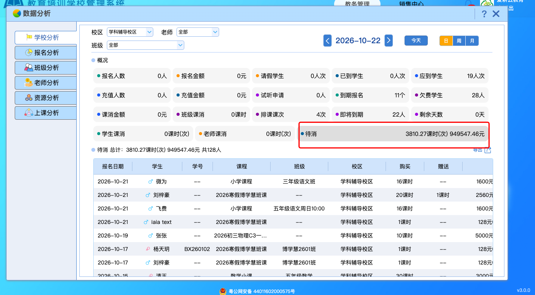
Task: Switch to 周 week view
Action: pyautogui.click(x=459, y=41)
